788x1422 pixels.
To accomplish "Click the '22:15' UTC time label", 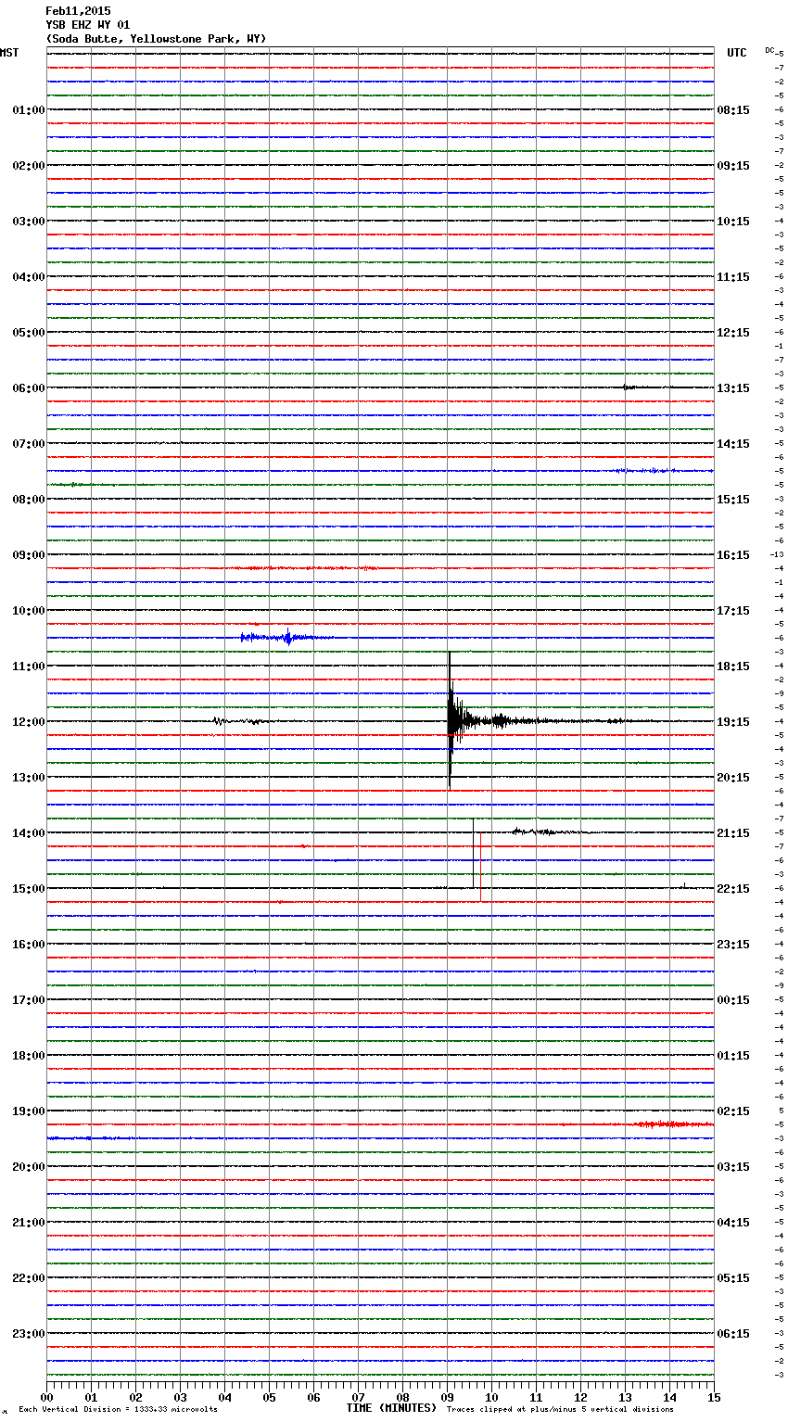I will tap(733, 889).
